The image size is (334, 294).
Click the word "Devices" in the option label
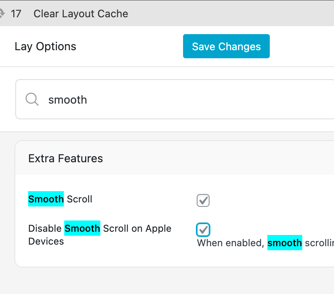tap(46, 242)
